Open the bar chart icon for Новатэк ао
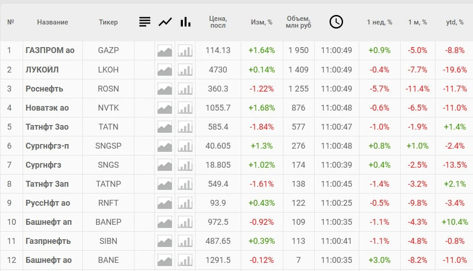 pyautogui.click(x=185, y=108)
